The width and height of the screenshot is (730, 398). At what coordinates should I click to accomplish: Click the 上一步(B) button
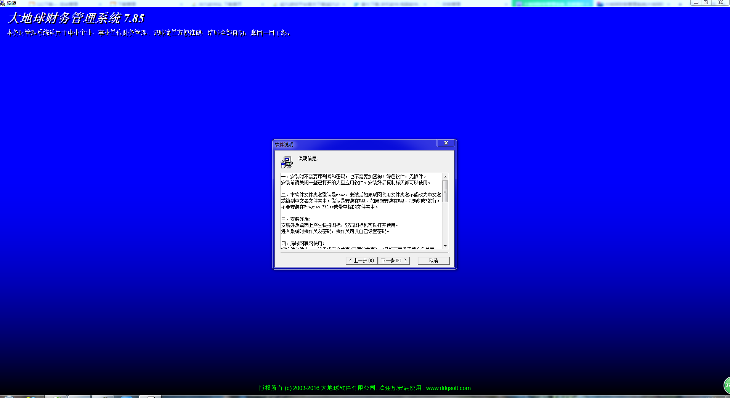click(361, 261)
